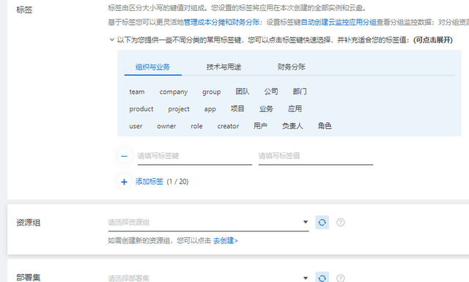The height and width of the screenshot is (282, 469).
Task: Collapse the common tag keys section
Action: coord(112,40)
